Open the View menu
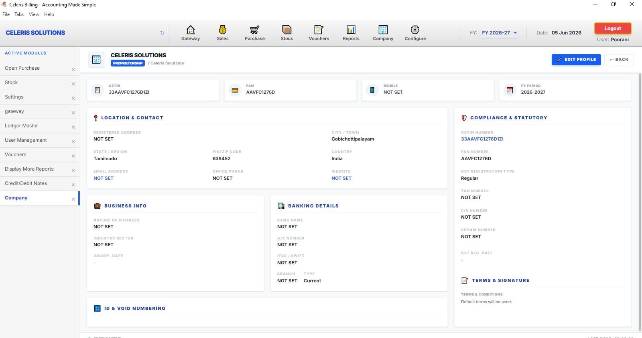The image size is (642, 338). pyautogui.click(x=34, y=14)
